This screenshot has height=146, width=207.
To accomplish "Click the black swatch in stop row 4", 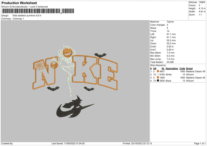I will pyautogui.click(x=158, y=81).
